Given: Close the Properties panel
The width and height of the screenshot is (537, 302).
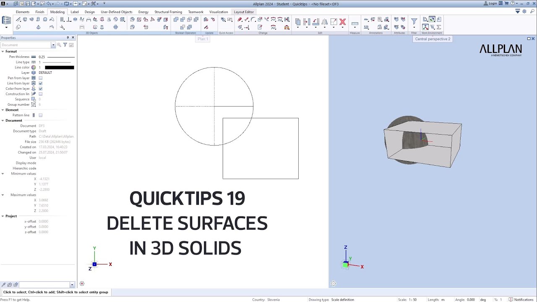Looking at the screenshot, I should 73,38.
